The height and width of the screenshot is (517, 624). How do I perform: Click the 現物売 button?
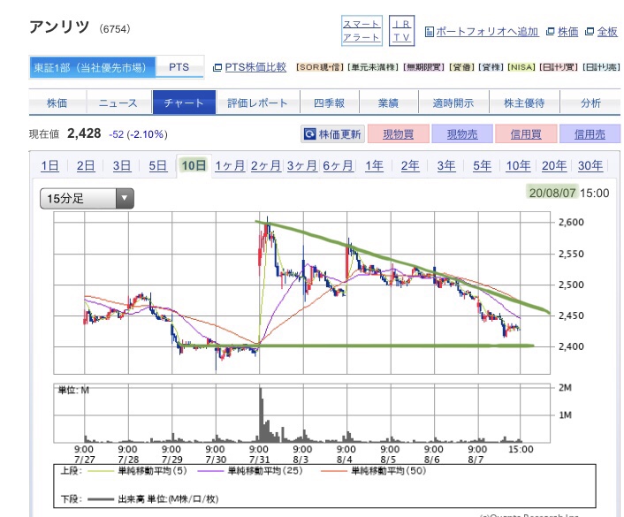(462, 134)
